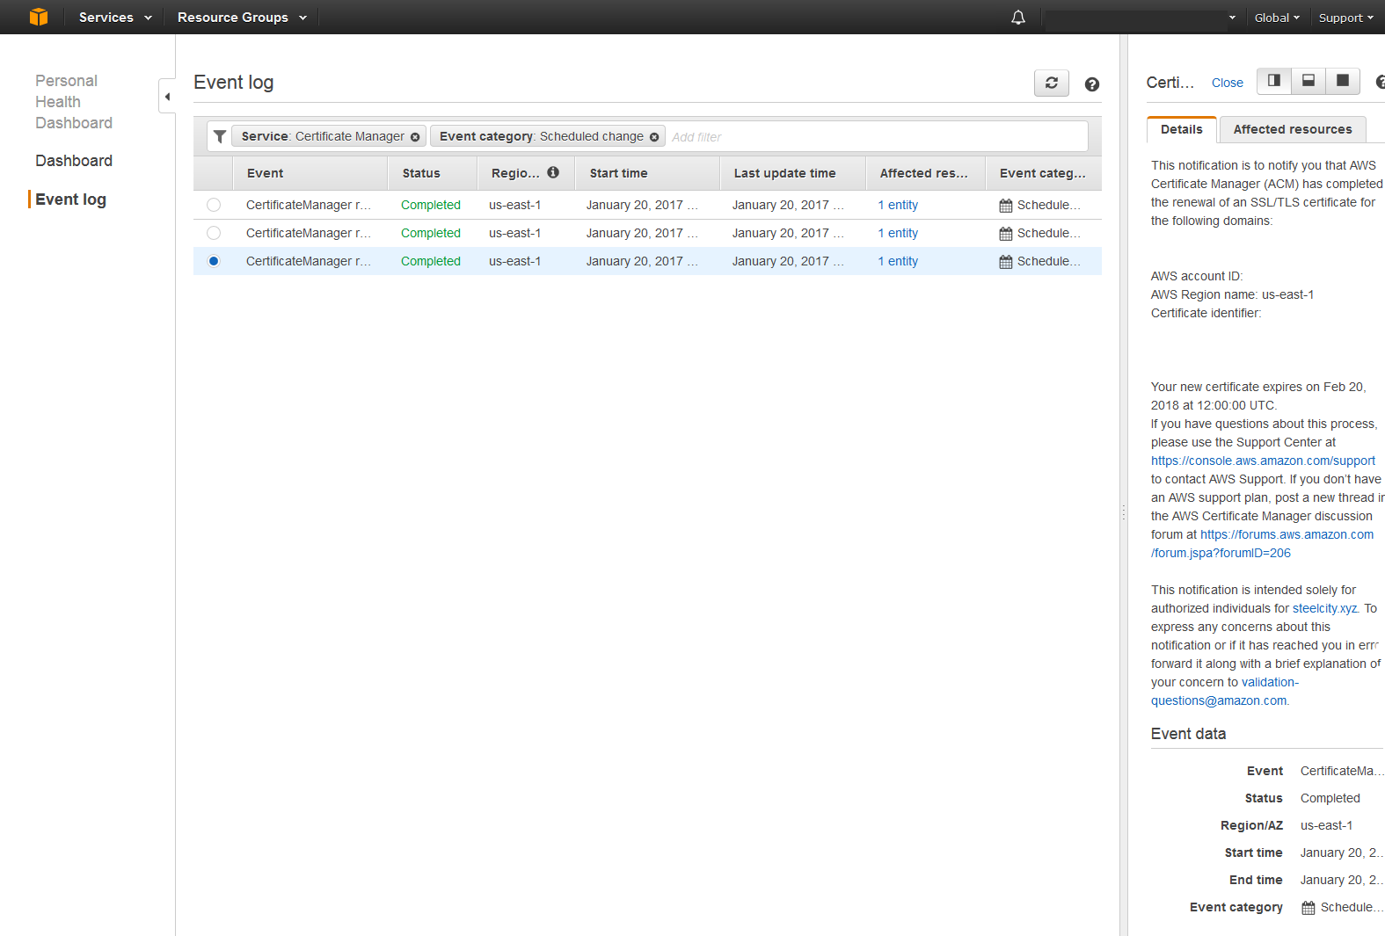Open the Services dropdown
This screenshot has height=936, width=1385.
(x=115, y=18)
